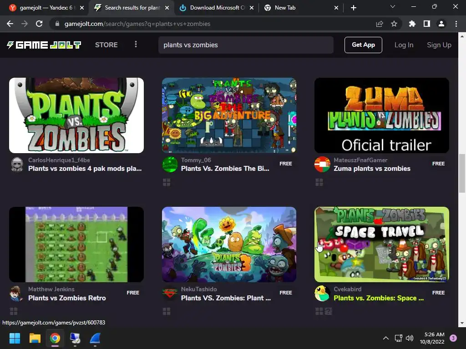Image resolution: width=466 pixels, height=349 pixels.
Task: Open title Plants vs Zombies Retro
Action: (x=67, y=298)
